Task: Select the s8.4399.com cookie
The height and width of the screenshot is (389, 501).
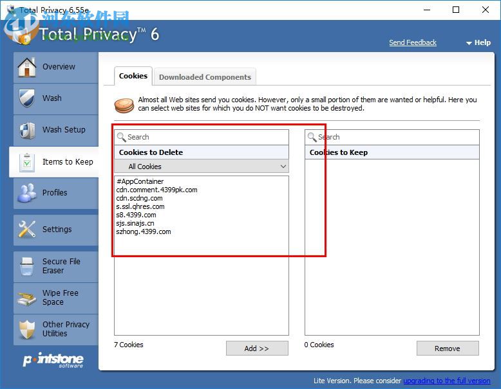Action: pos(136,215)
